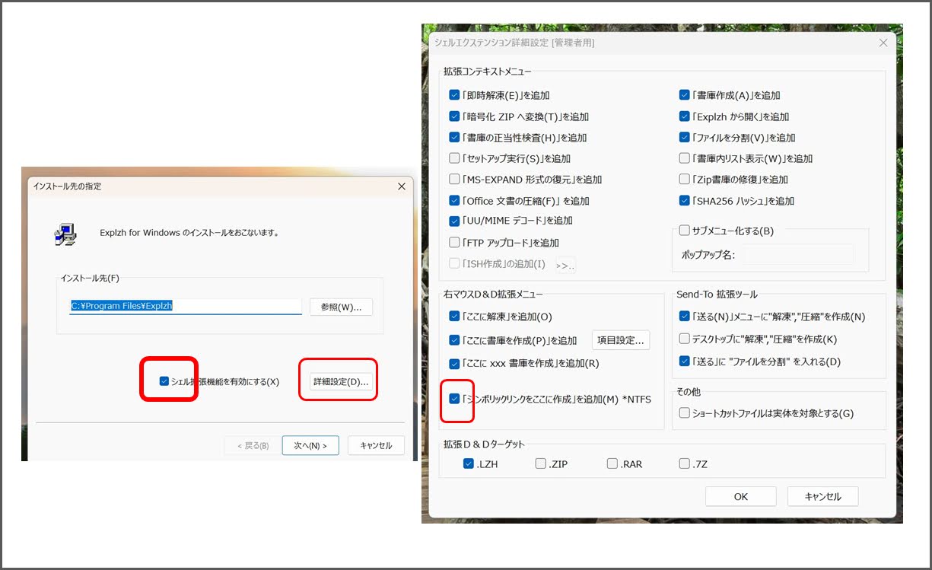
Task: Enable「MS-EXPAND 形式の復元」を追加
Action: [x=455, y=180]
